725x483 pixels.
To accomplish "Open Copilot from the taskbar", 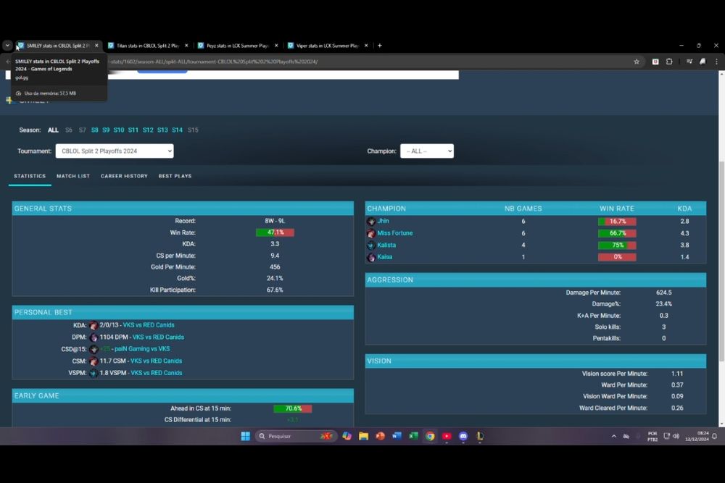I will pyautogui.click(x=347, y=437).
